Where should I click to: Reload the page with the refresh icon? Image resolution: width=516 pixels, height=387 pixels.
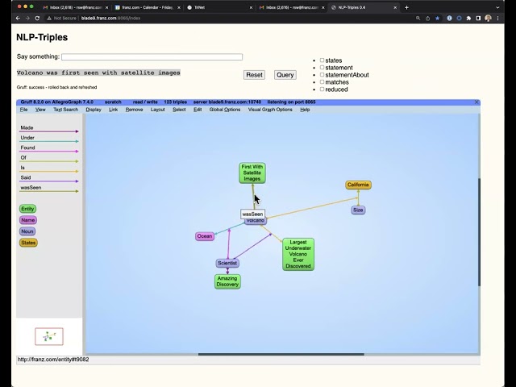(37, 18)
